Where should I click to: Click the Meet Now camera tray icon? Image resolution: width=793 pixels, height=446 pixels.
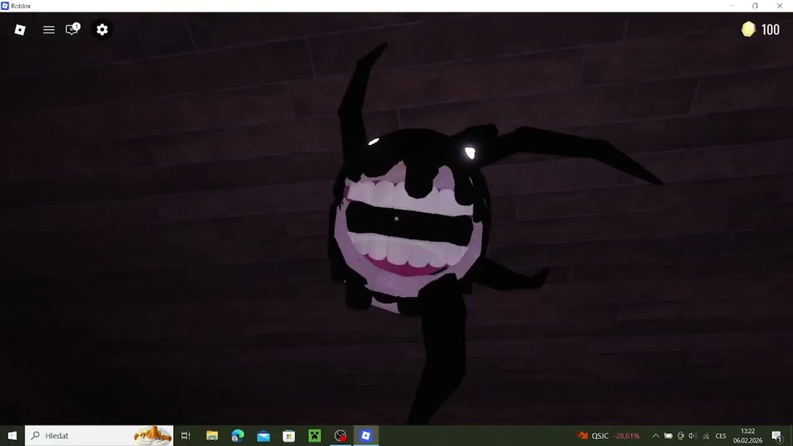(681, 435)
